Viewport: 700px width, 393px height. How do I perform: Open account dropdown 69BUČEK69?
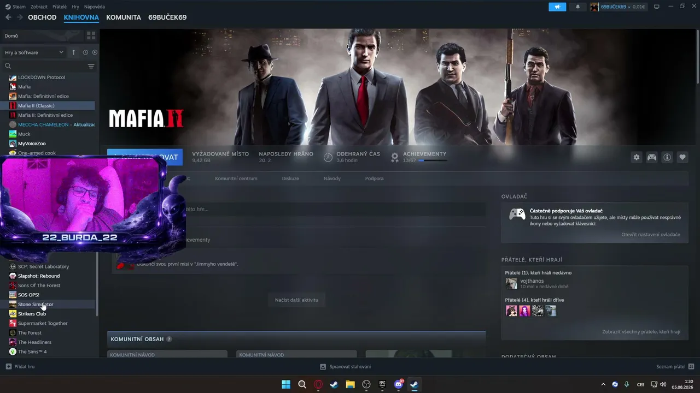click(618, 7)
